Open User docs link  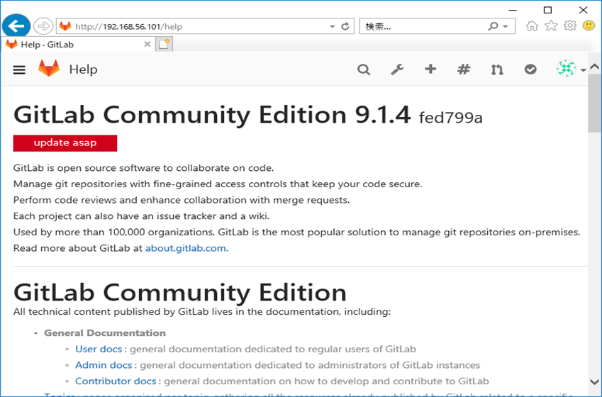pyautogui.click(x=99, y=349)
